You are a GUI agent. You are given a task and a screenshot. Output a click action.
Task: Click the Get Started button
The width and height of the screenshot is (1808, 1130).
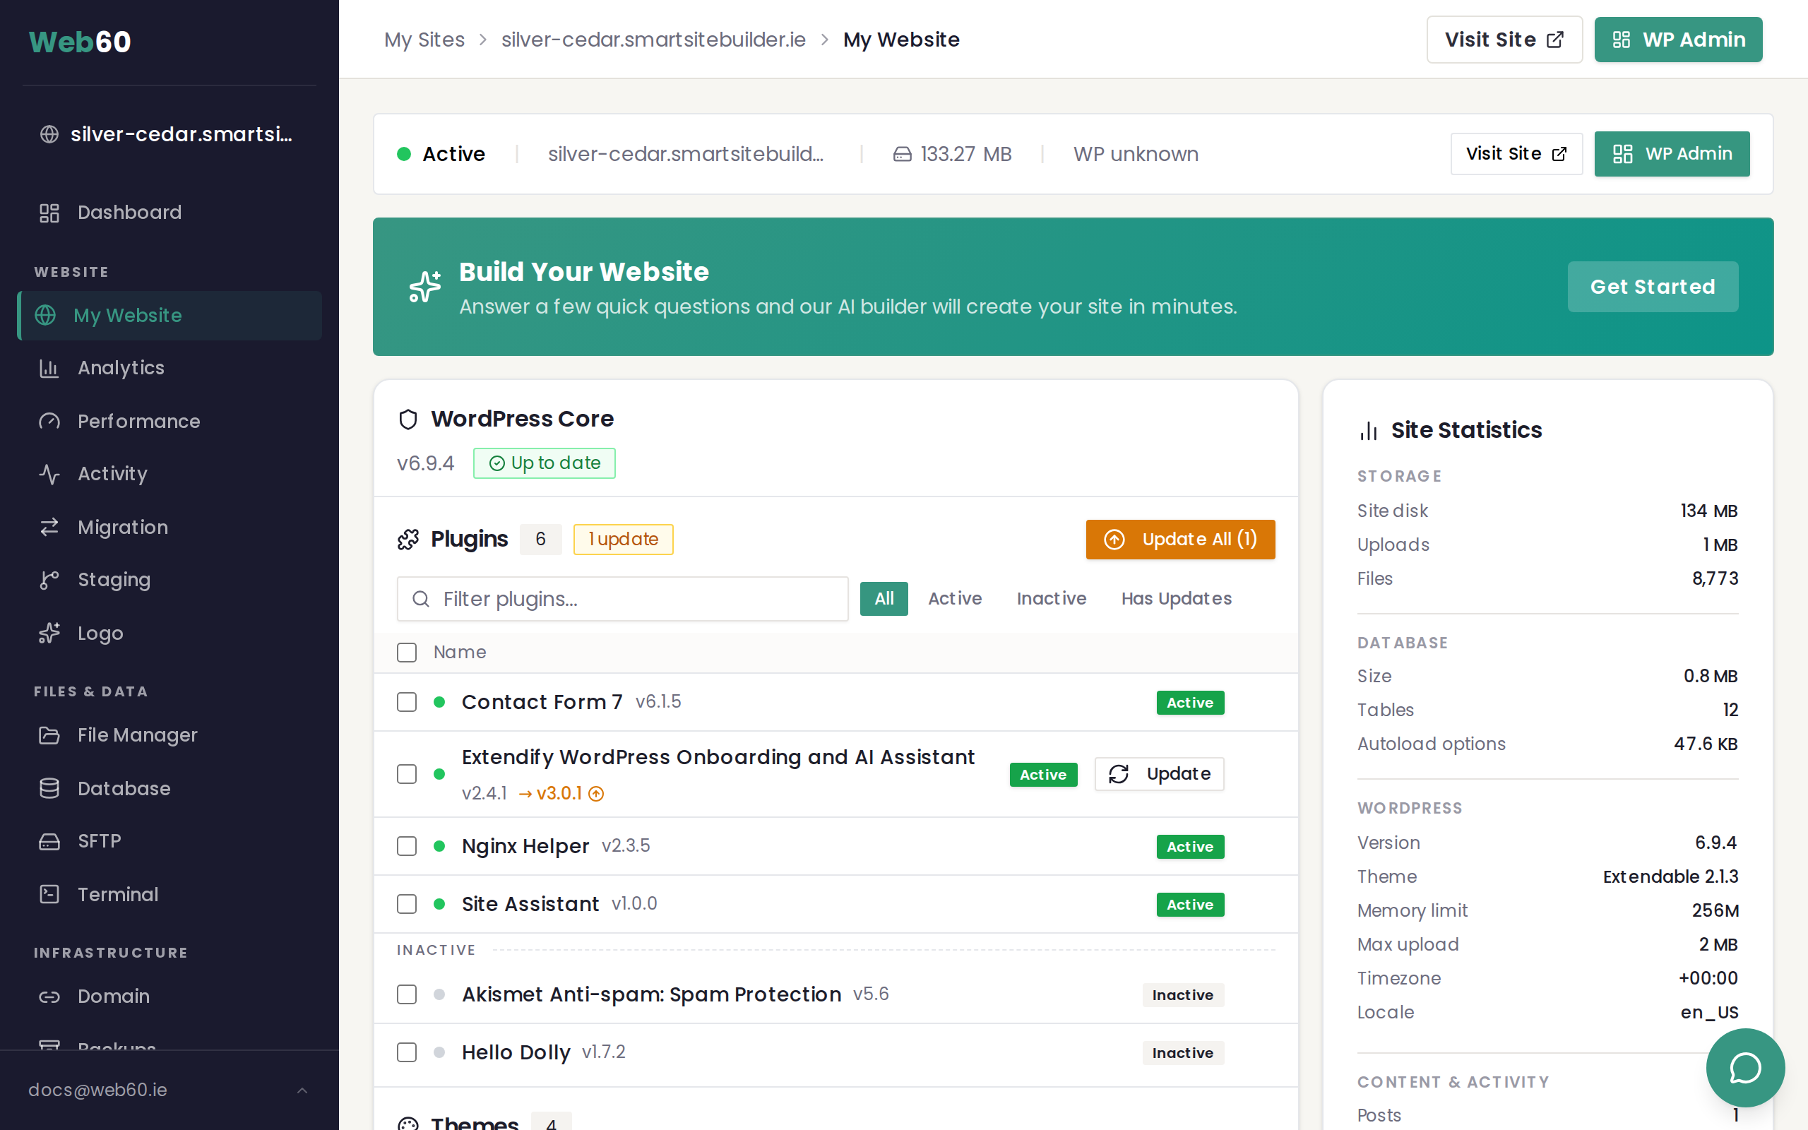[x=1652, y=287]
